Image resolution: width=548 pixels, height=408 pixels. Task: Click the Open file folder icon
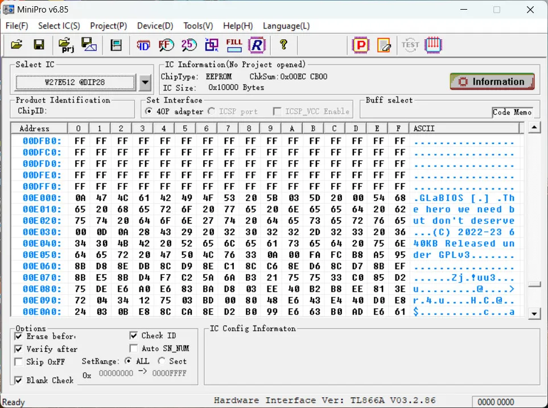click(x=17, y=44)
